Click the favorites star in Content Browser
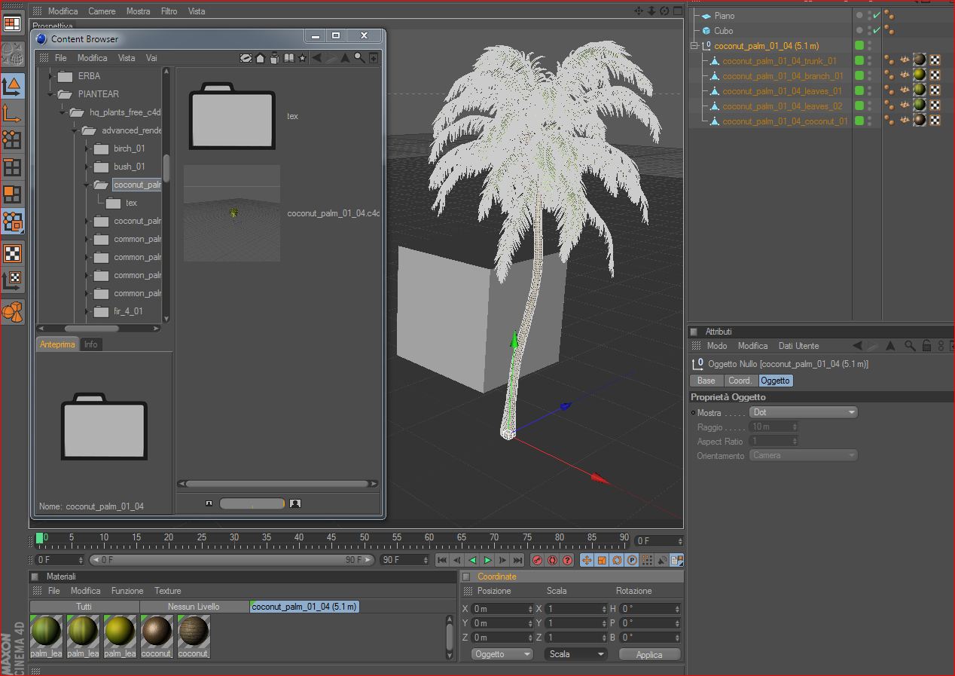Screen dimensions: 955x676 pyautogui.click(x=302, y=58)
